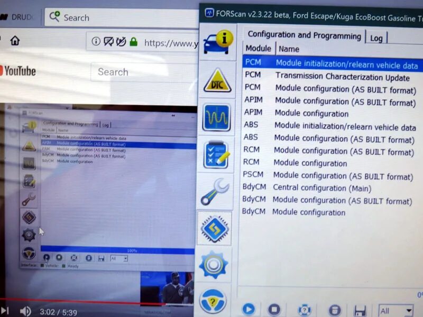Open the tests checklist section
The height and width of the screenshot is (317, 423).
(216, 155)
